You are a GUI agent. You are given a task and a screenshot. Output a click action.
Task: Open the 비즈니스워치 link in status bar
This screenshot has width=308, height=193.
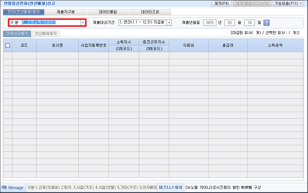pyautogui.click(x=170, y=188)
